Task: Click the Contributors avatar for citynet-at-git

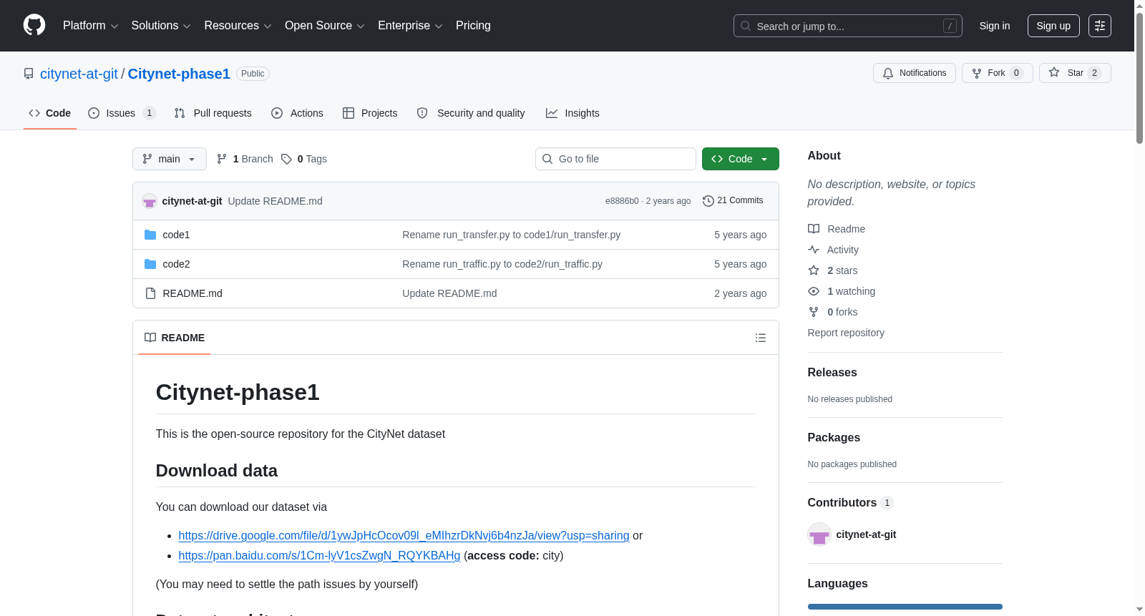Action: click(819, 534)
